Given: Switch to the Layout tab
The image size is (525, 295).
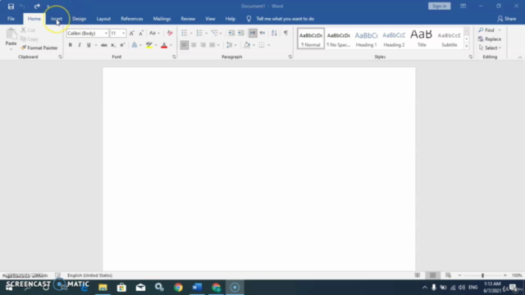Looking at the screenshot, I should [103, 19].
